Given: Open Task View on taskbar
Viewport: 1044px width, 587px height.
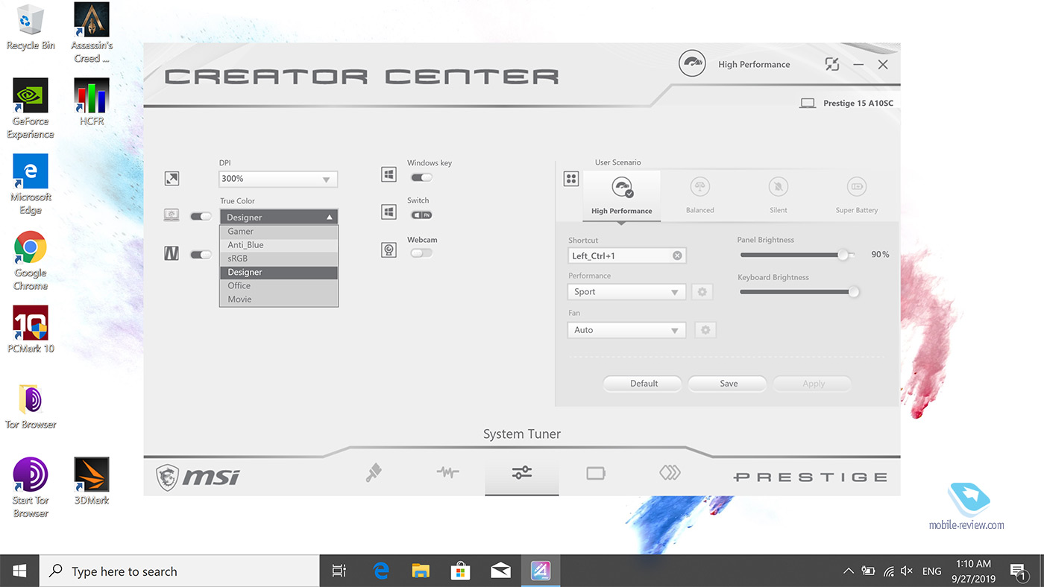Looking at the screenshot, I should [339, 571].
